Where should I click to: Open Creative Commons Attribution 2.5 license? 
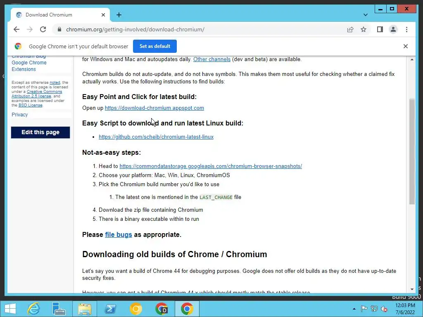(x=37, y=94)
